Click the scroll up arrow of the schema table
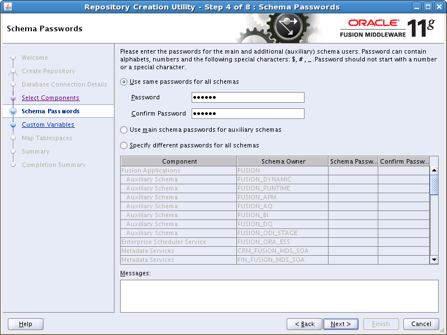This screenshot has height=335, width=447. click(x=434, y=170)
